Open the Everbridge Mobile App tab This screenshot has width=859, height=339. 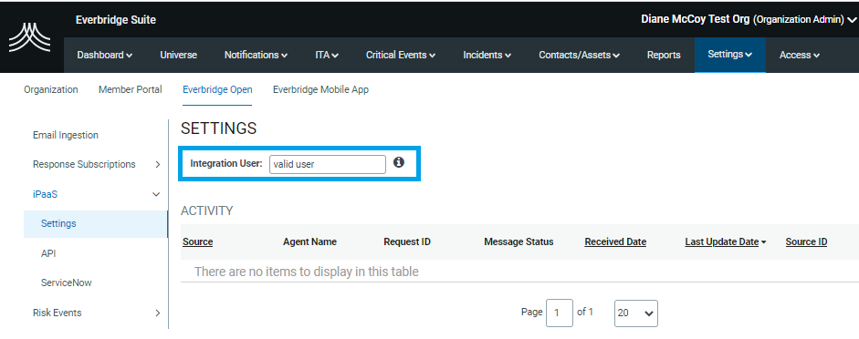[x=320, y=89]
